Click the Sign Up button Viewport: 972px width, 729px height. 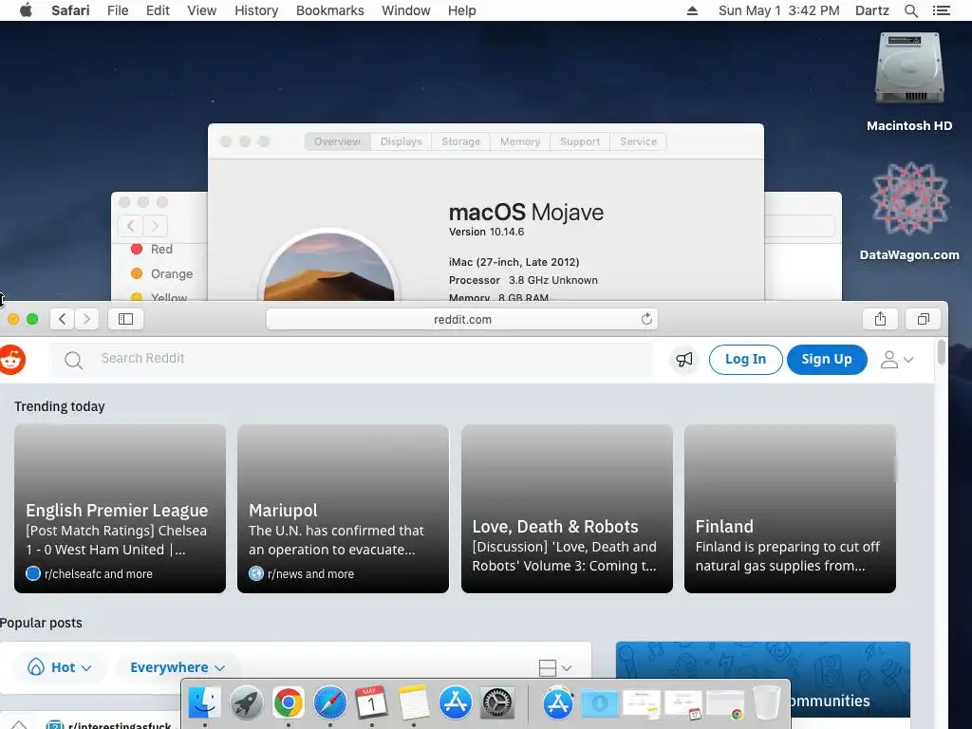(x=827, y=360)
